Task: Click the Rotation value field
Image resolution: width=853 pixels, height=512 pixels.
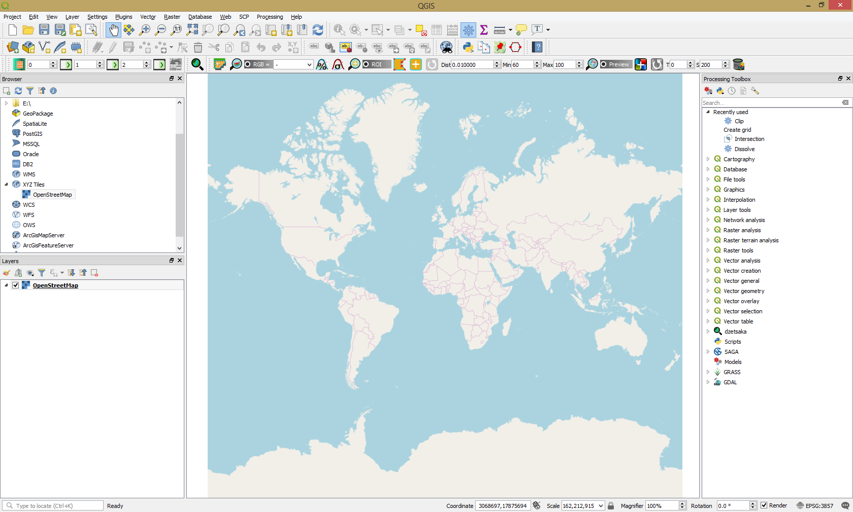Action: click(733, 505)
